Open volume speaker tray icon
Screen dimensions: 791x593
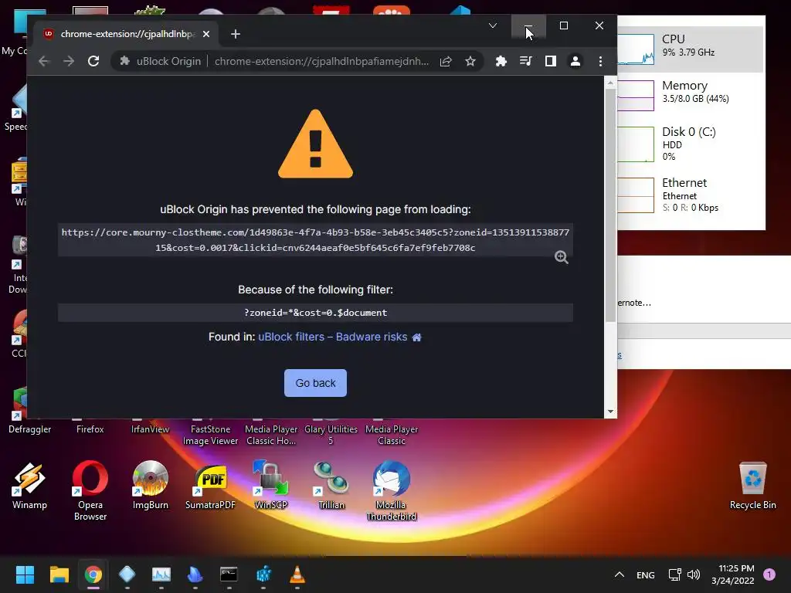[694, 574]
